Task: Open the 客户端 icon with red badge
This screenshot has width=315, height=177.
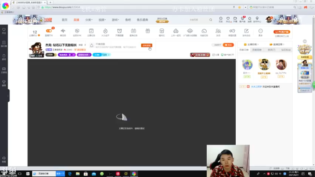Action: [243, 19]
